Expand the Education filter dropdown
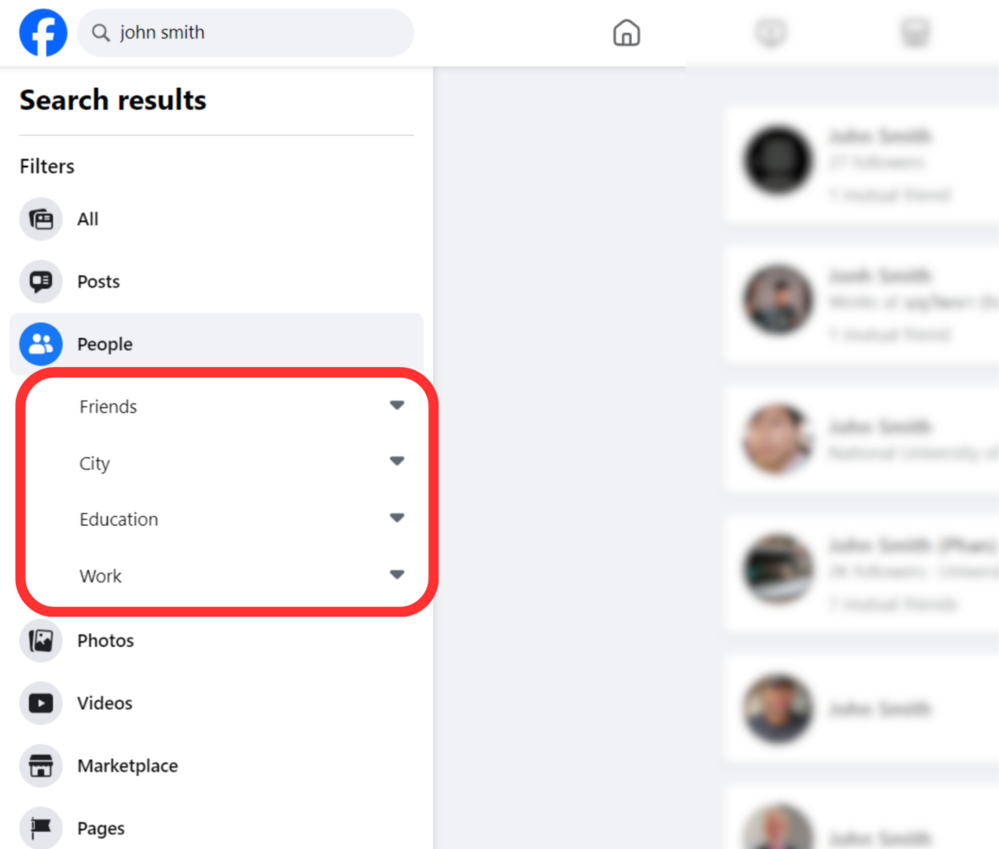This screenshot has width=999, height=849. point(397,517)
